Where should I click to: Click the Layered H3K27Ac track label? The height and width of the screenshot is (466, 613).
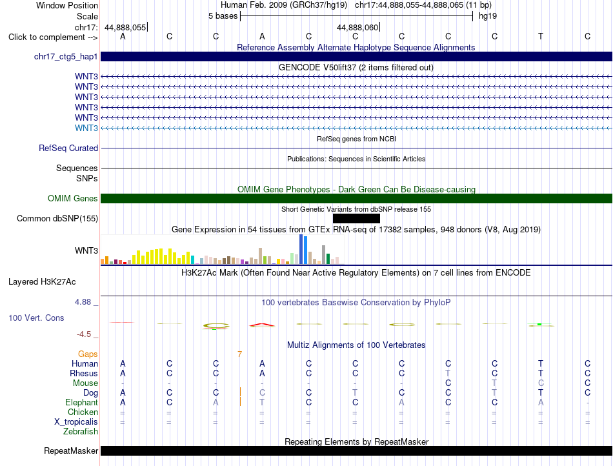coord(42,282)
